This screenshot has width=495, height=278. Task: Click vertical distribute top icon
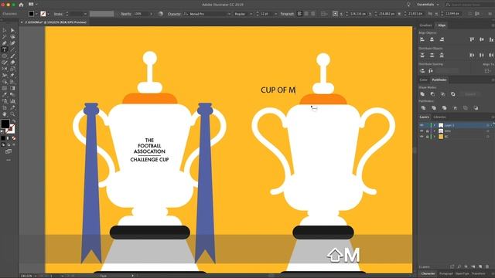422,55
